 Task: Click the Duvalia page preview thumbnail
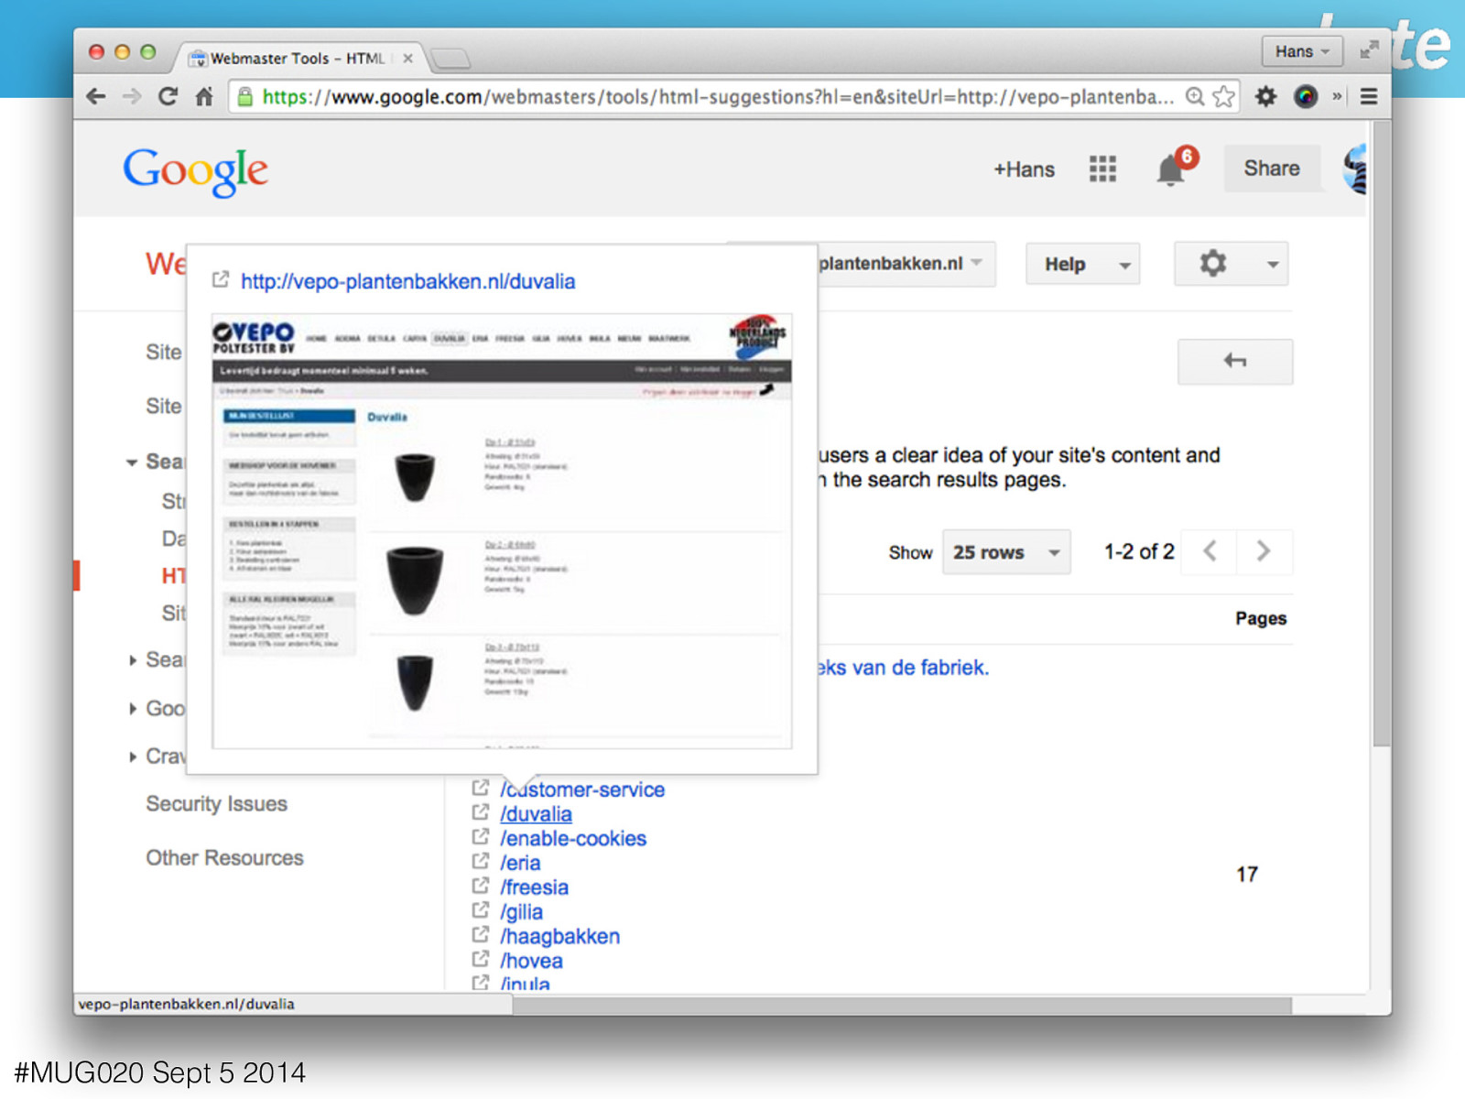[x=502, y=531]
